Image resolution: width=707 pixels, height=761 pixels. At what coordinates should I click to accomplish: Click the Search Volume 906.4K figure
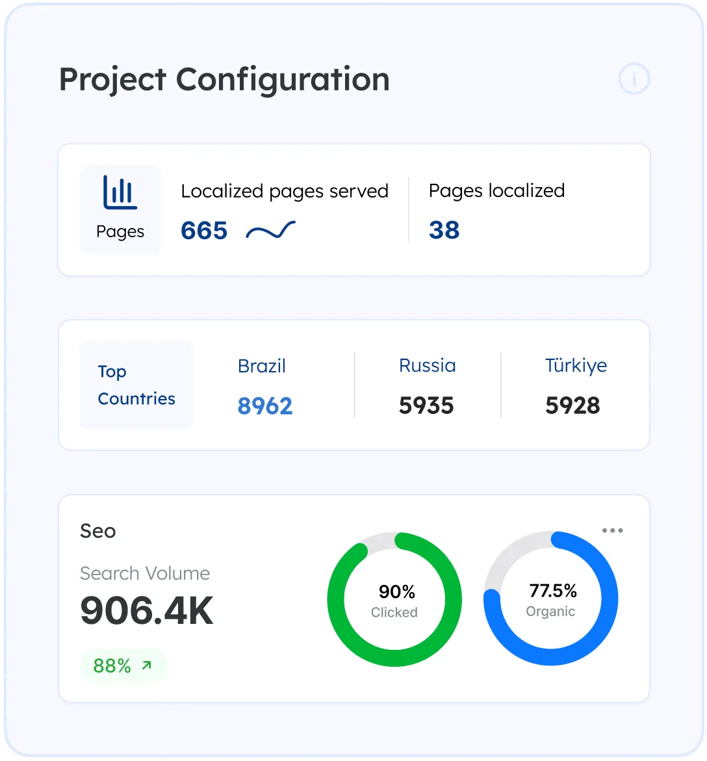[x=147, y=611]
